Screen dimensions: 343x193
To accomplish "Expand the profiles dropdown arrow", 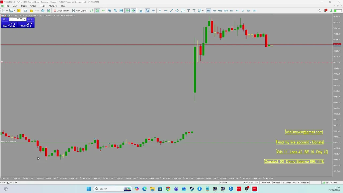I will click(14, 11).
